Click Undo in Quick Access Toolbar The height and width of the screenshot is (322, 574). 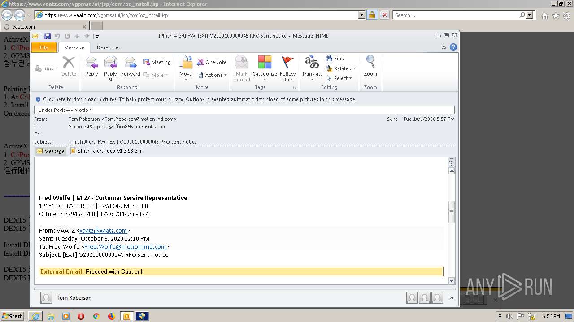coord(57,36)
